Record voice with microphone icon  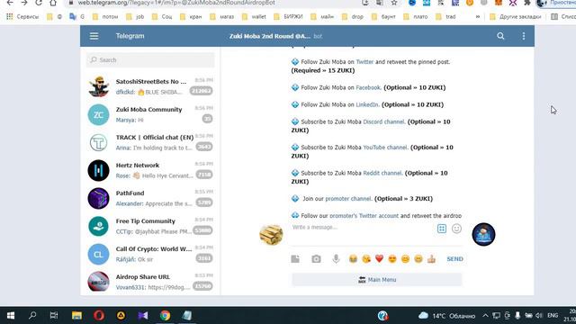pos(336,259)
